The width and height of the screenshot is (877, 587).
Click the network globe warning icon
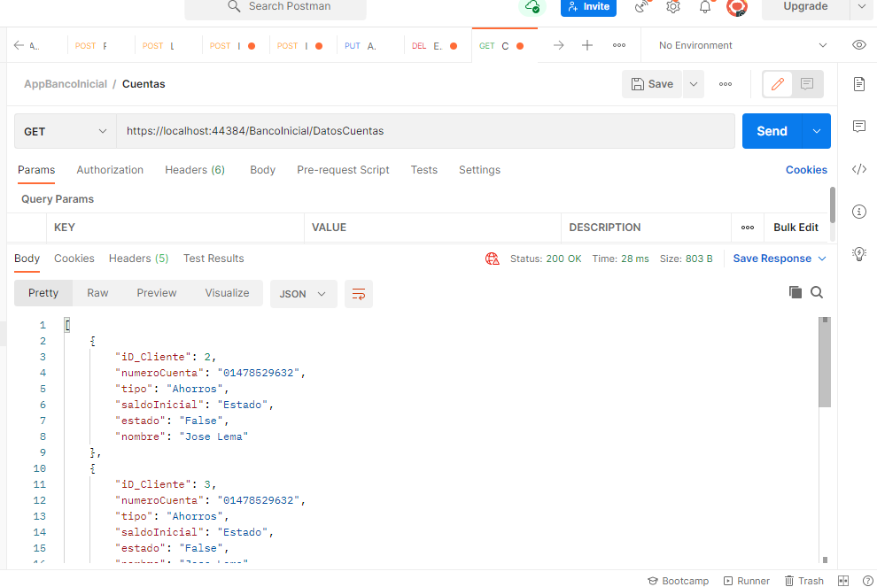tap(493, 259)
